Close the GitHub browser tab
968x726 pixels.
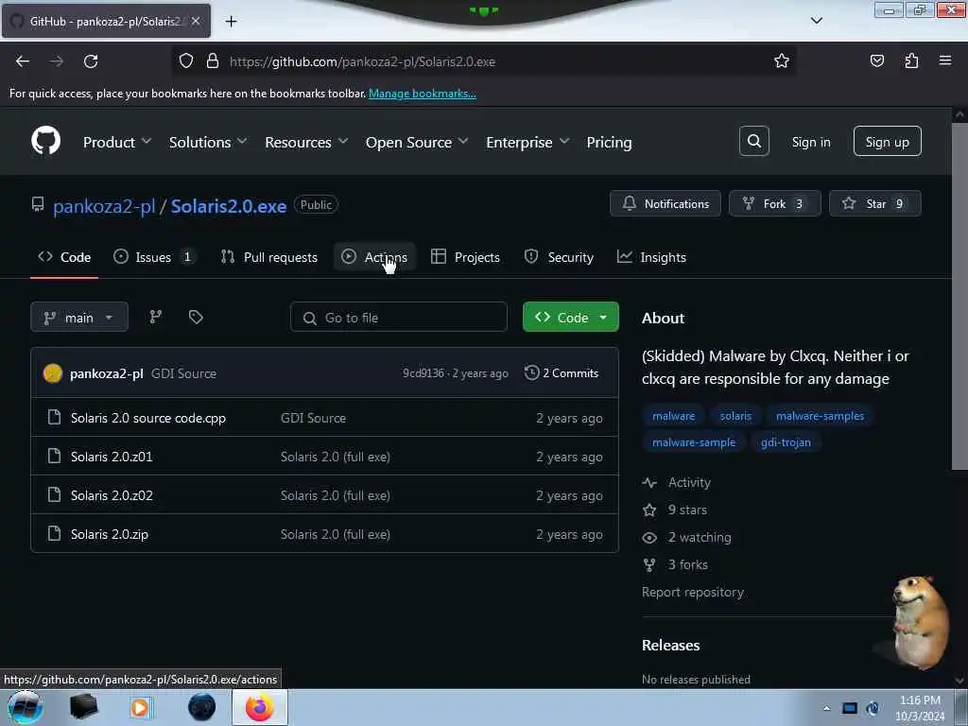pyautogui.click(x=196, y=21)
